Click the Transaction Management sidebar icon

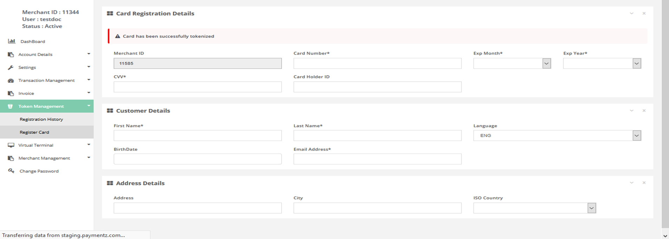tap(11, 80)
